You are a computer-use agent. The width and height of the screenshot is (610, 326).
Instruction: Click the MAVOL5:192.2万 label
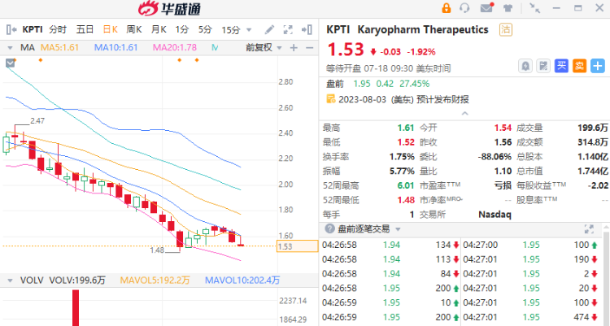155,280
